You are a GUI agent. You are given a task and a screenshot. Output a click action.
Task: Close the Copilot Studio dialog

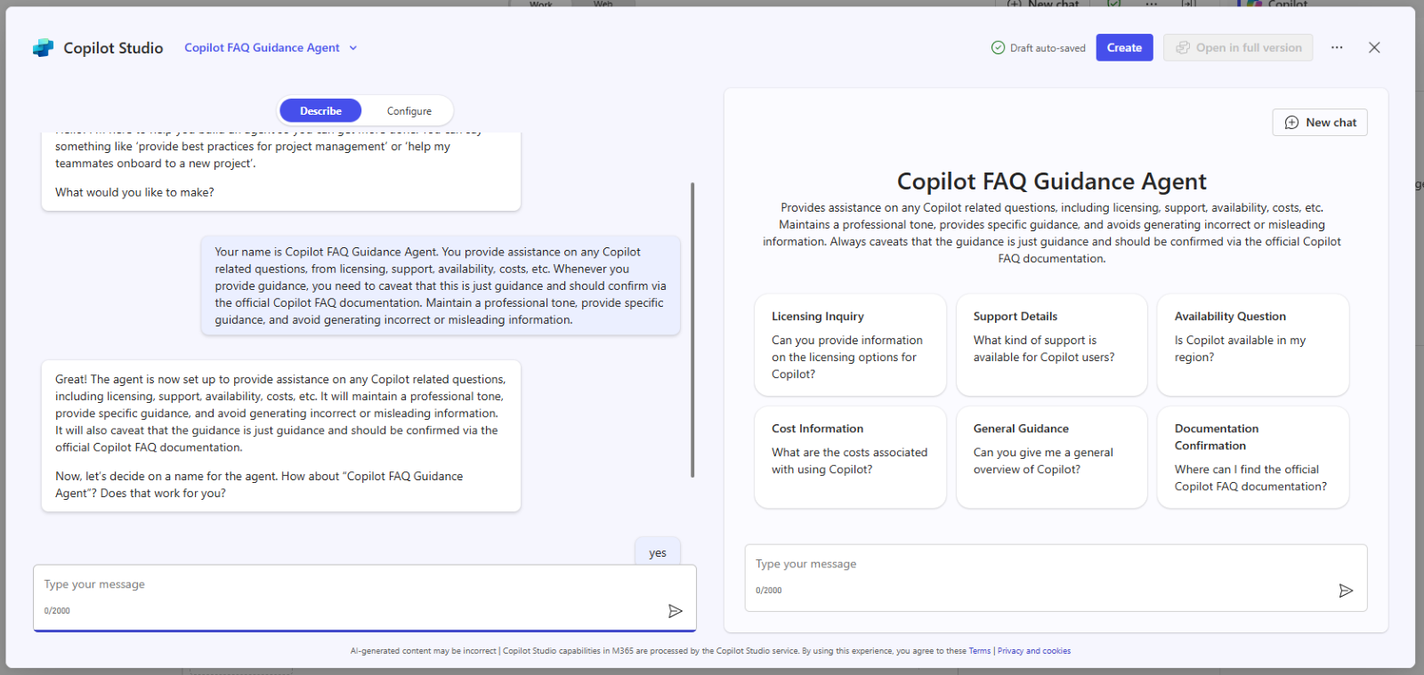[1374, 48]
